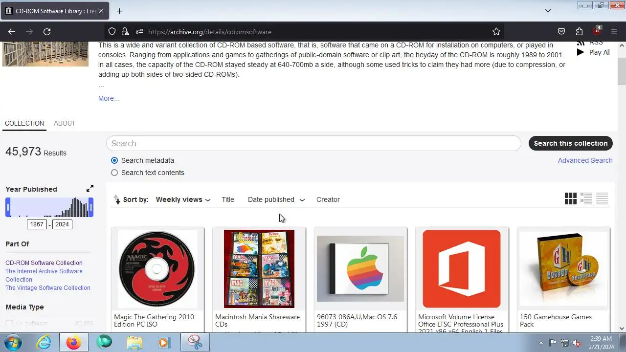Click the shield tracking protection icon

click(x=112, y=31)
